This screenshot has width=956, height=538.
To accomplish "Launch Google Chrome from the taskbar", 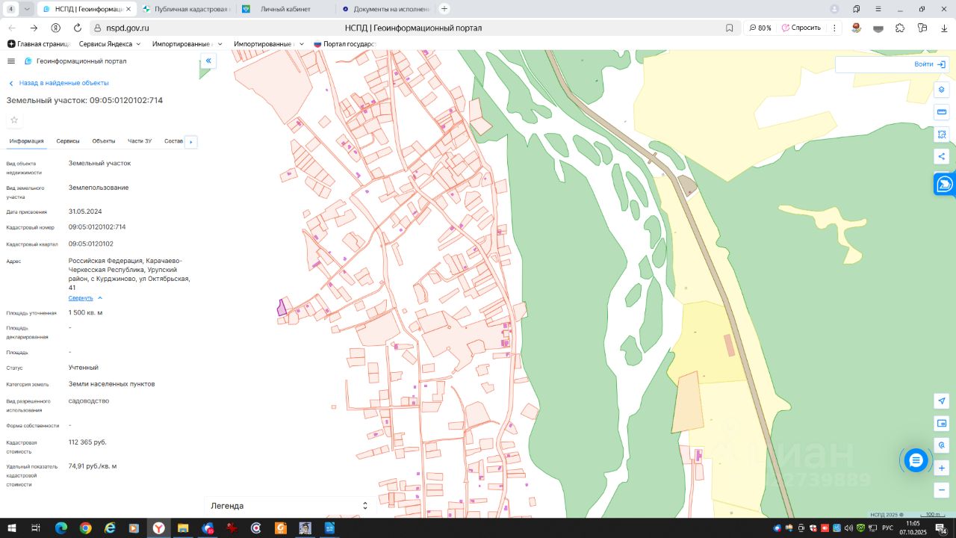I will tap(86, 528).
